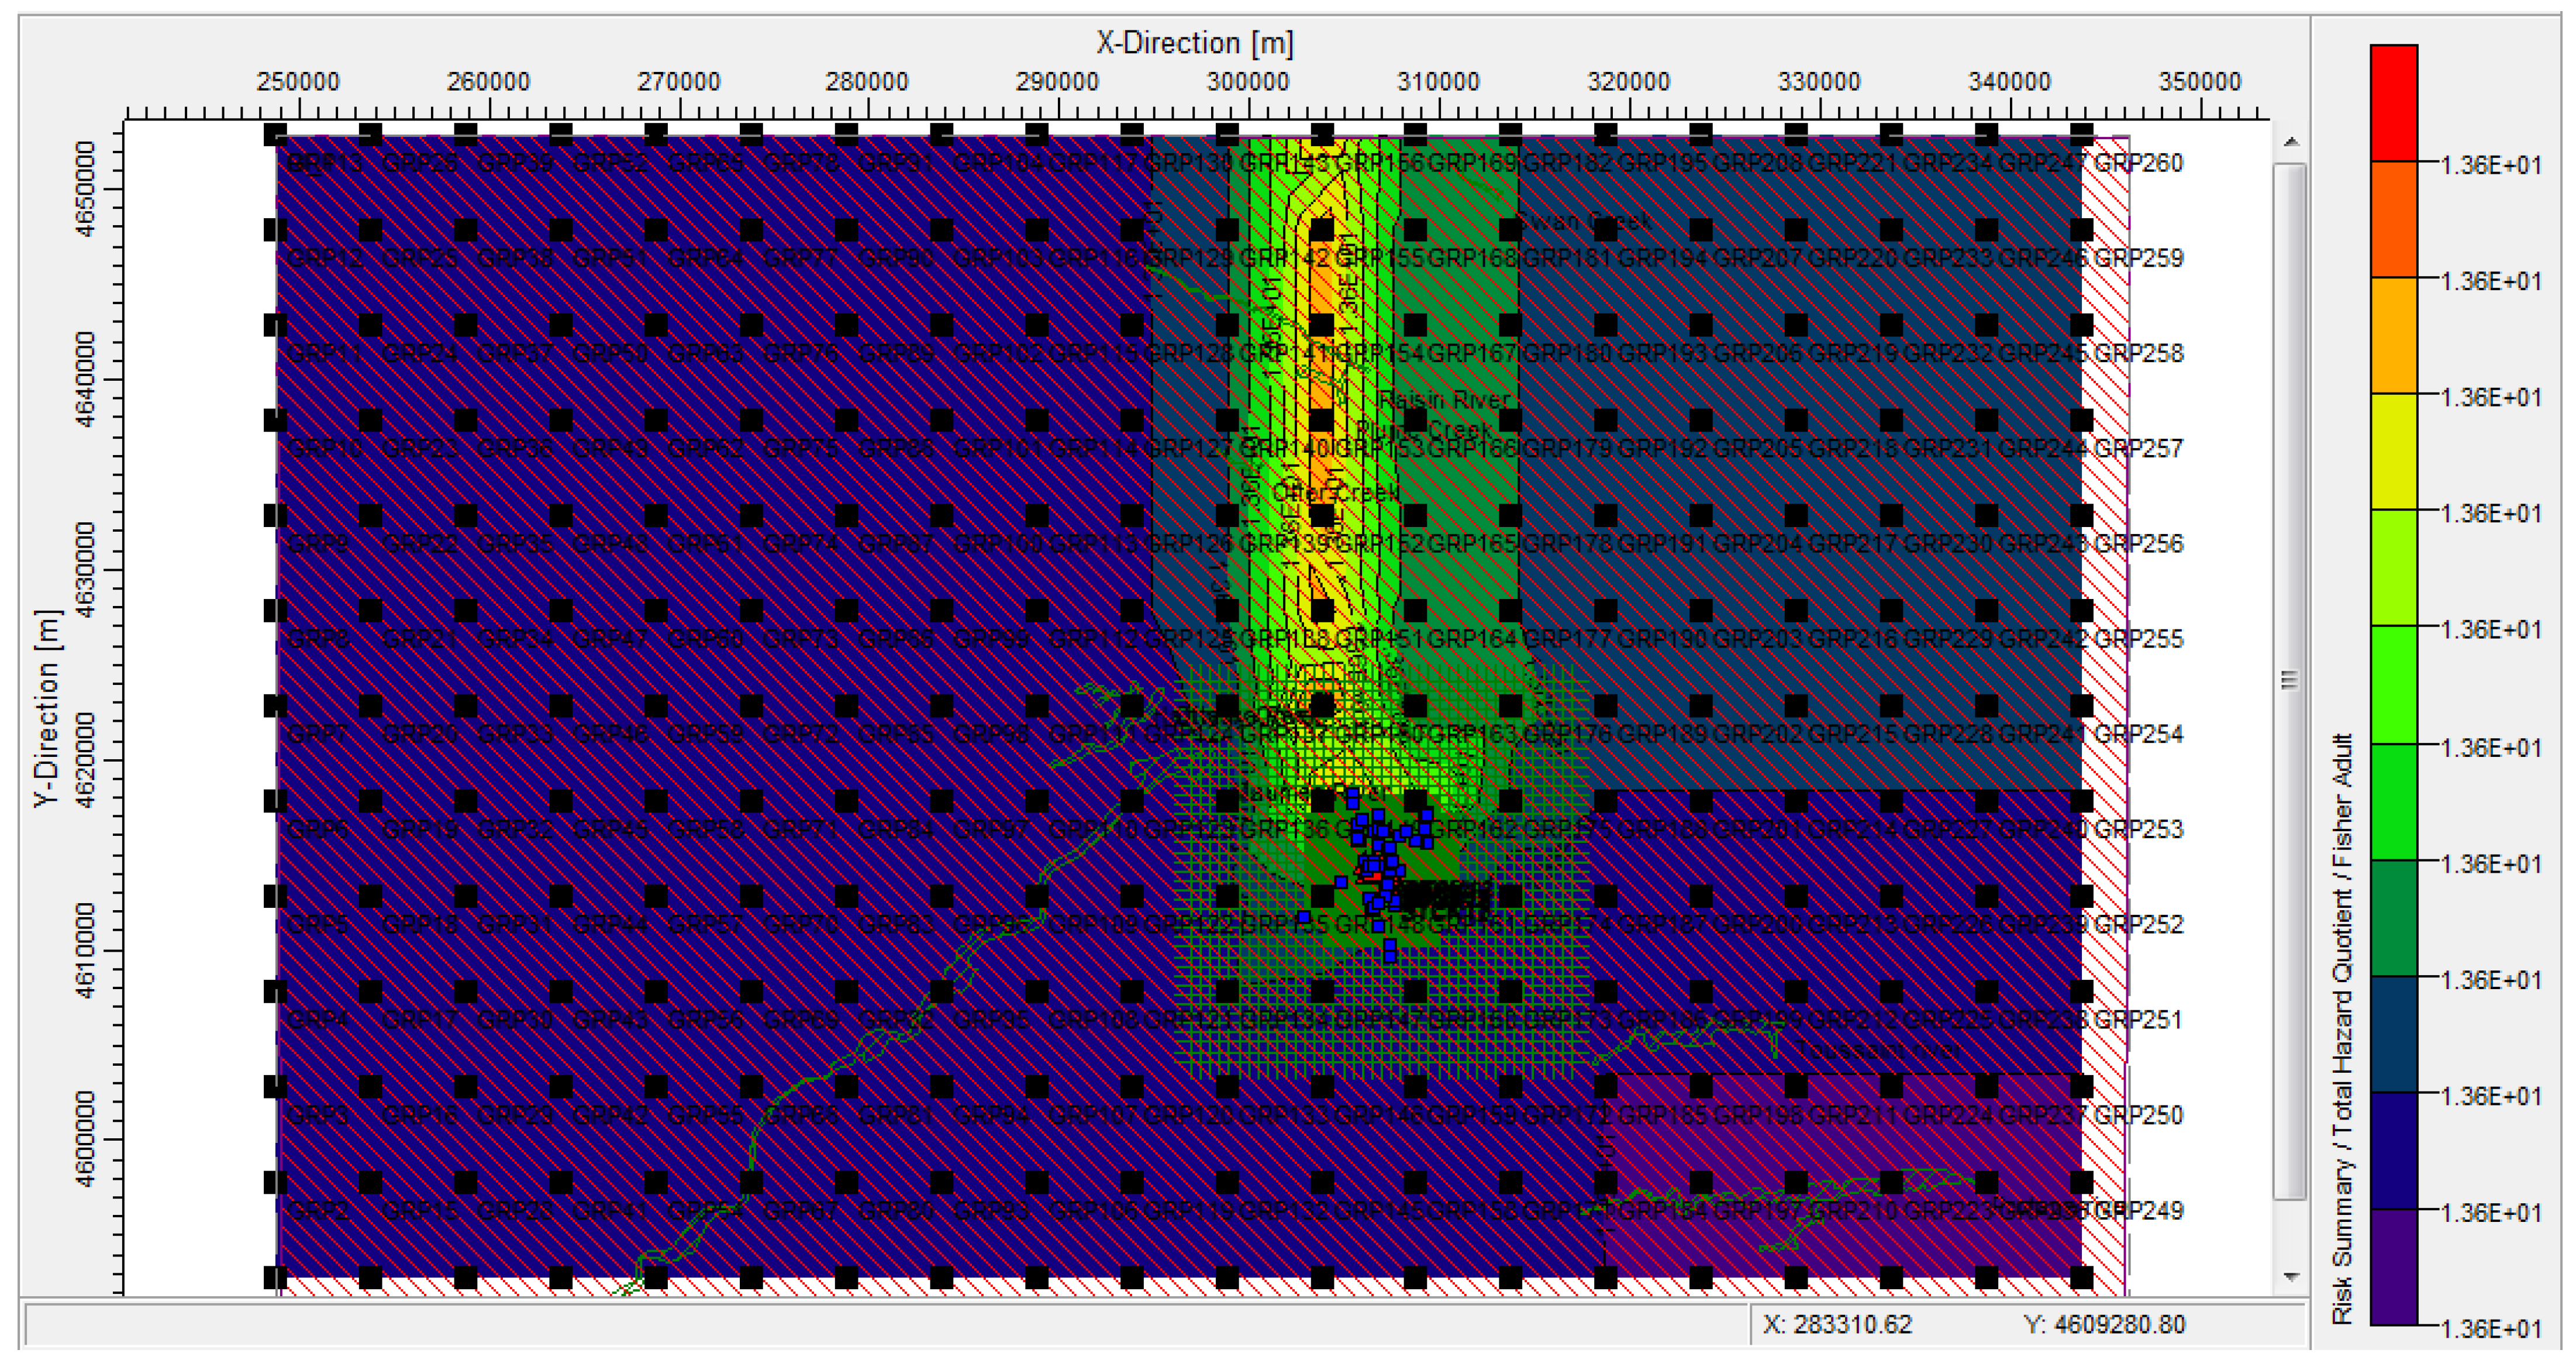2576x1367 pixels.
Task: Select the GRP249 receptor label
Action: (x=2139, y=1210)
